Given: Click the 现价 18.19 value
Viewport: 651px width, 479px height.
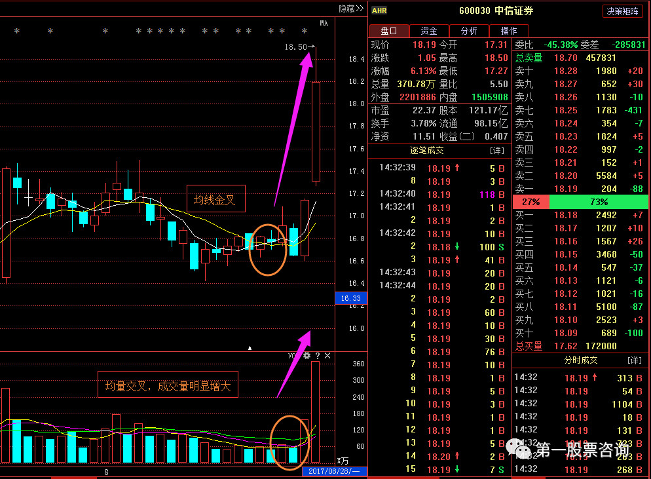Looking at the screenshot, I should [x=424, y=45].
